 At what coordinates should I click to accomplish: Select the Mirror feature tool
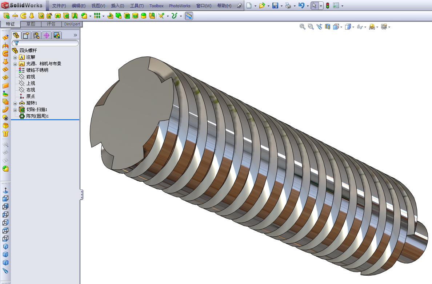152,16
